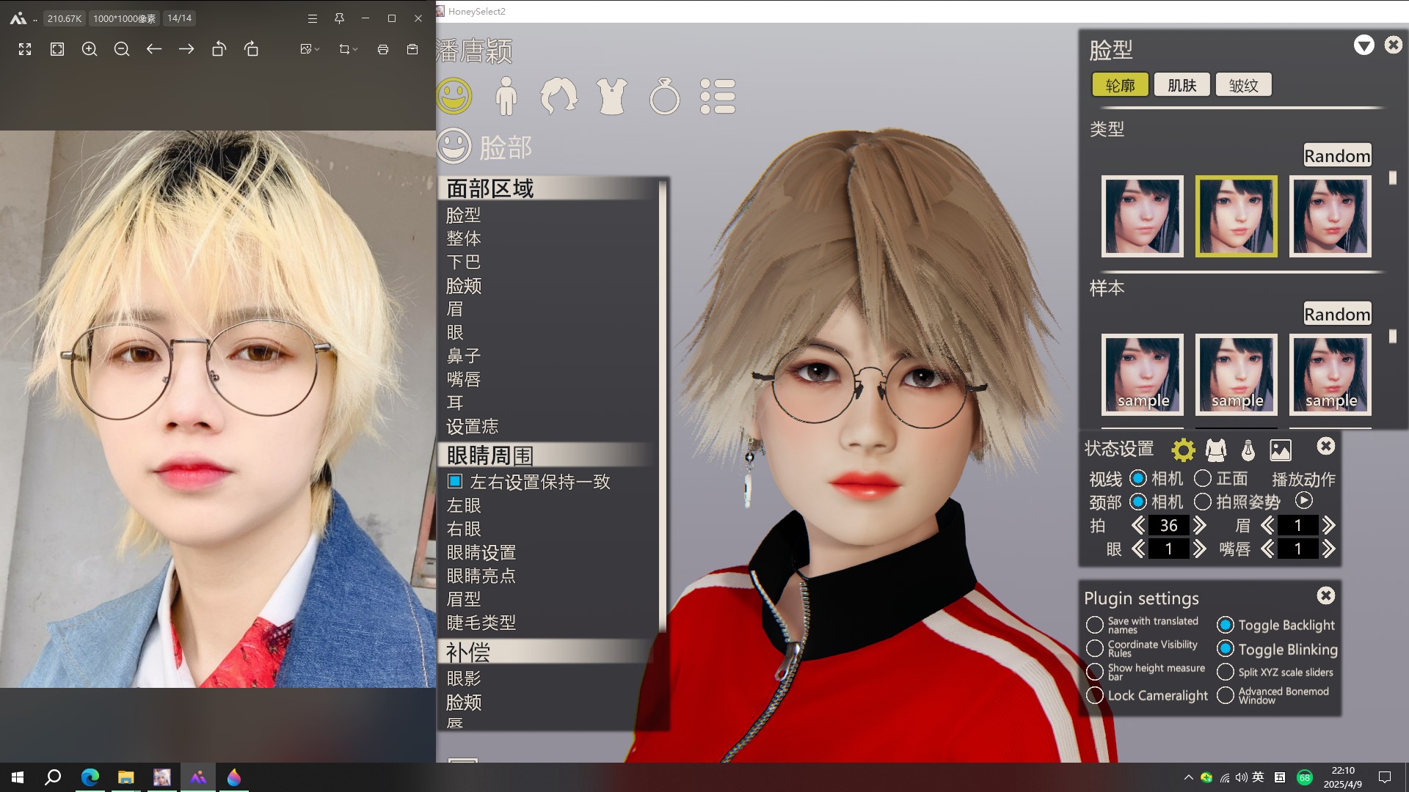Open the accessories ring icon
1409x792 pixels.
[x=664, y=96]
